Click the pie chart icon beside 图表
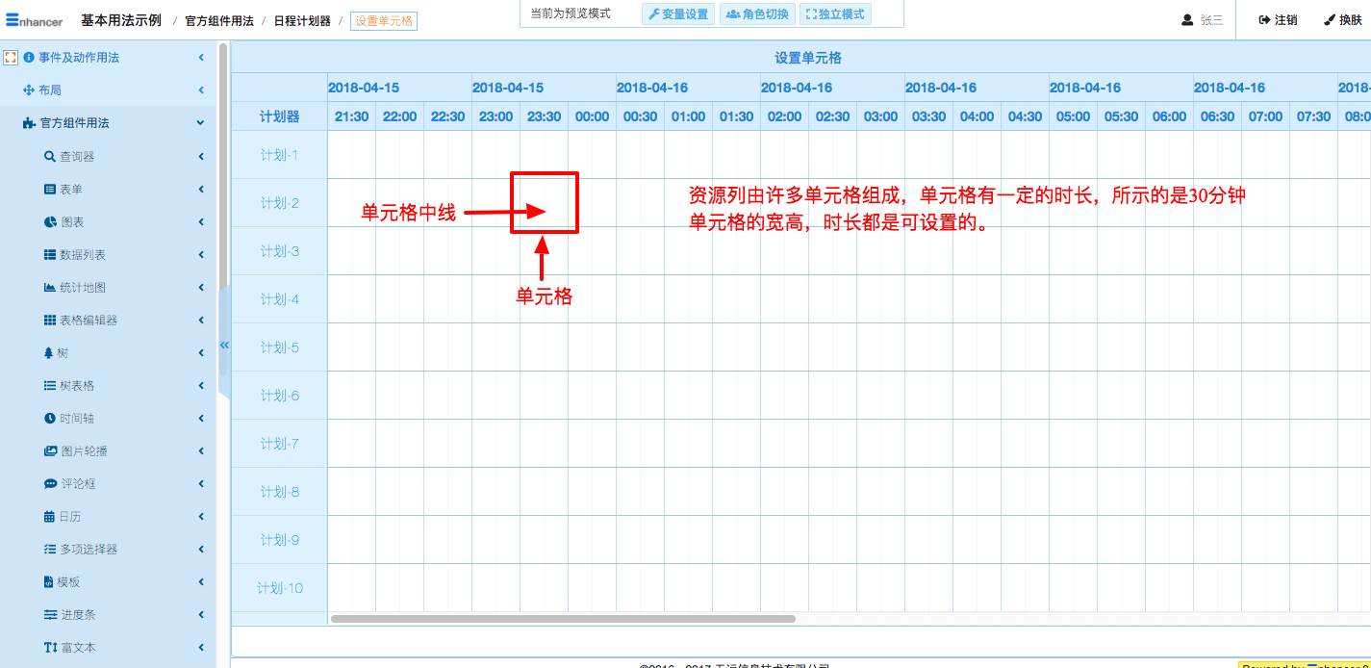 click(50, 222)
